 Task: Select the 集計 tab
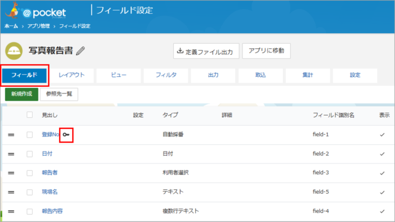[308, 75]
